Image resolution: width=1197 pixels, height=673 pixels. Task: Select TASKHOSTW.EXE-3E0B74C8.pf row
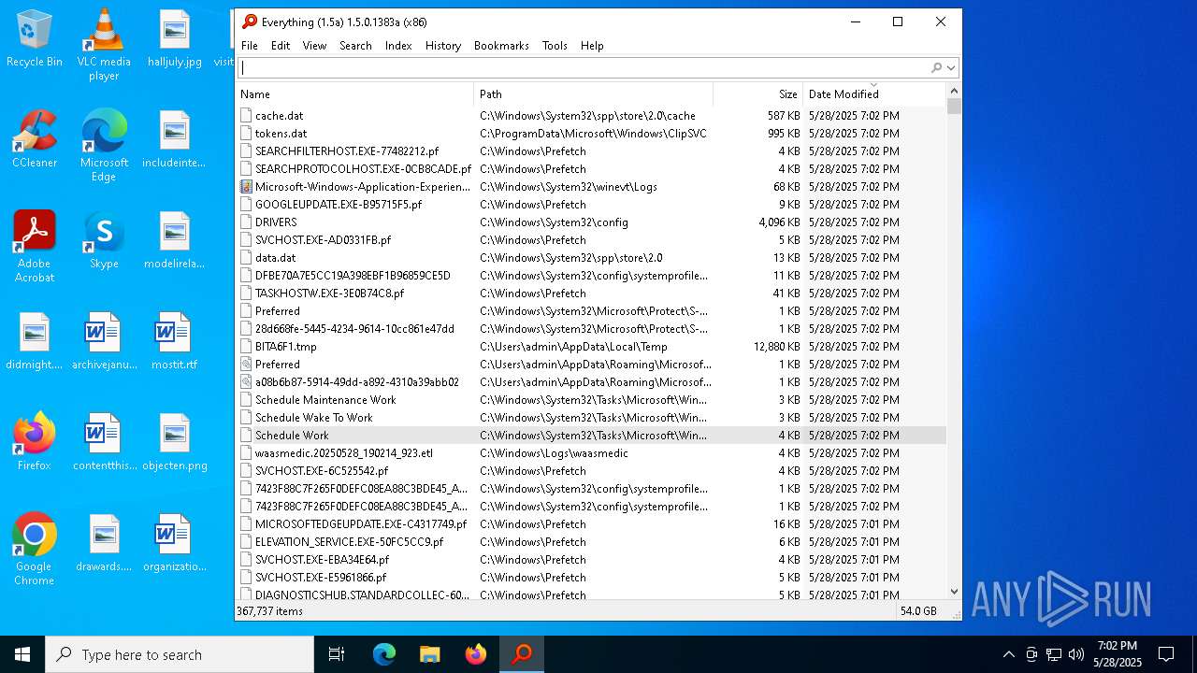click(x=591, y=294)
